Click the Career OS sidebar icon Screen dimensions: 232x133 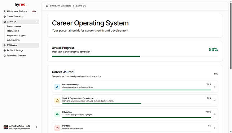(x=5, y=22)
